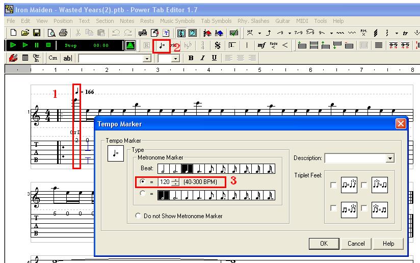Click the Fade volume swell icon
420x263 pixels.
[274, 45]
